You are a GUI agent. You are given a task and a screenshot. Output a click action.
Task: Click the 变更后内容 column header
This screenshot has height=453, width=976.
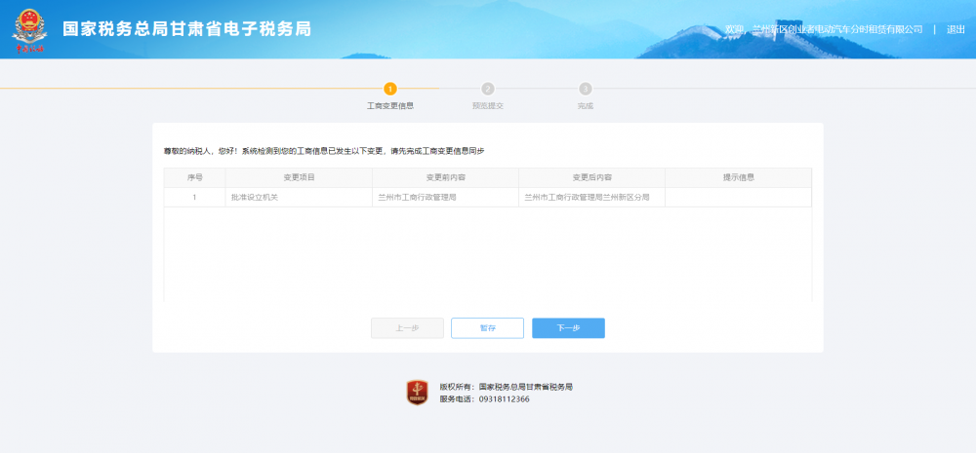pyautogui.click(x=591, y=177)
